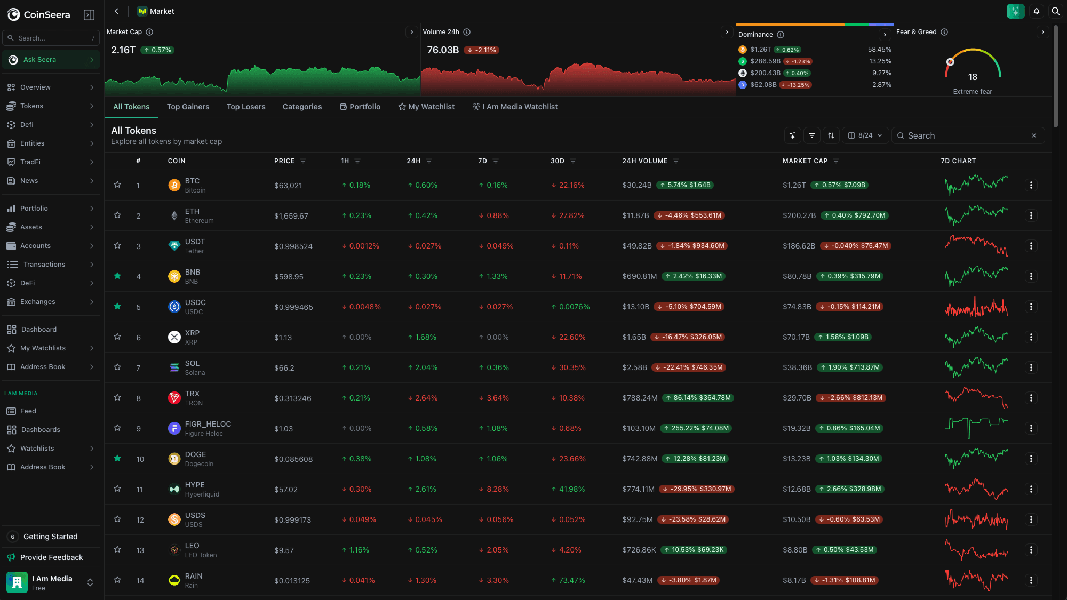Image resolution: width=1067 pixels, height=600 pixels.
Task: Click Provide Feedback link
Action: click(x=51, y=557)
